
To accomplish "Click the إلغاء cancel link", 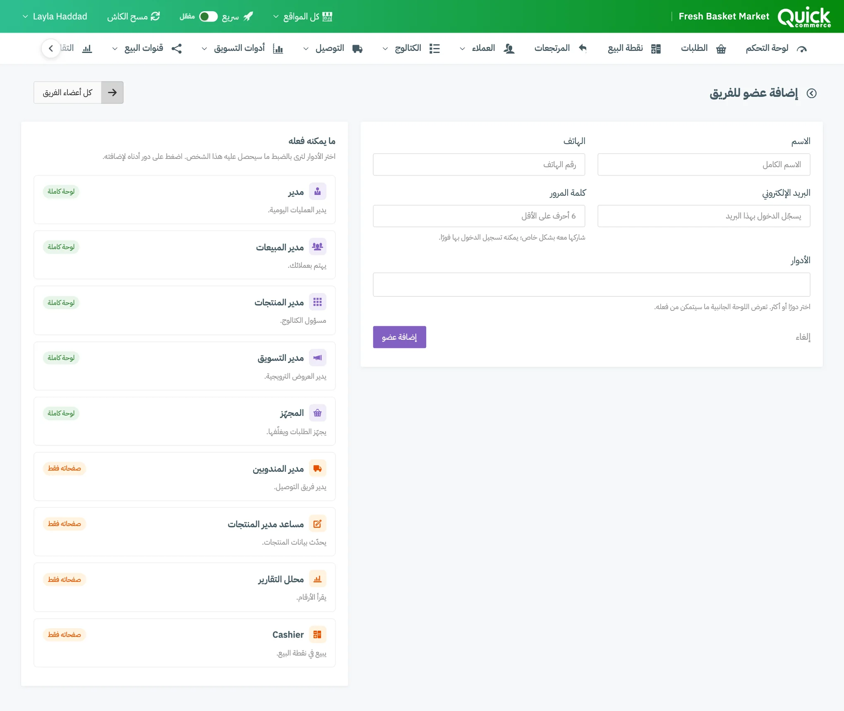I will click(x=803, y=337).
